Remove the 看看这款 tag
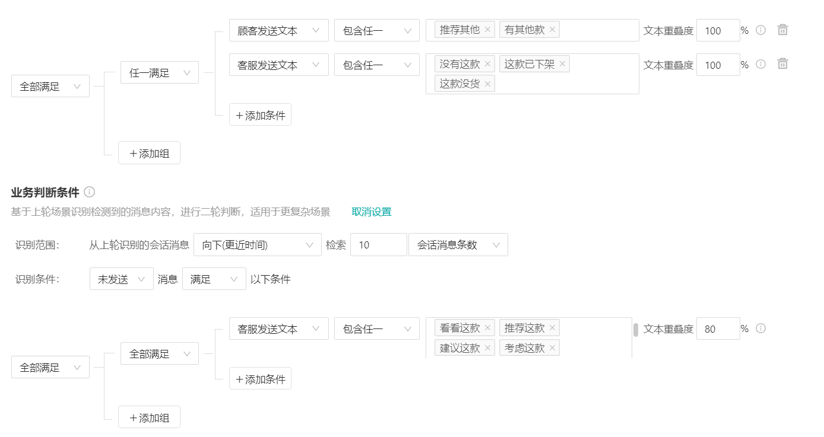The width and height of the screenshot is (824, 437). (487, 327)
